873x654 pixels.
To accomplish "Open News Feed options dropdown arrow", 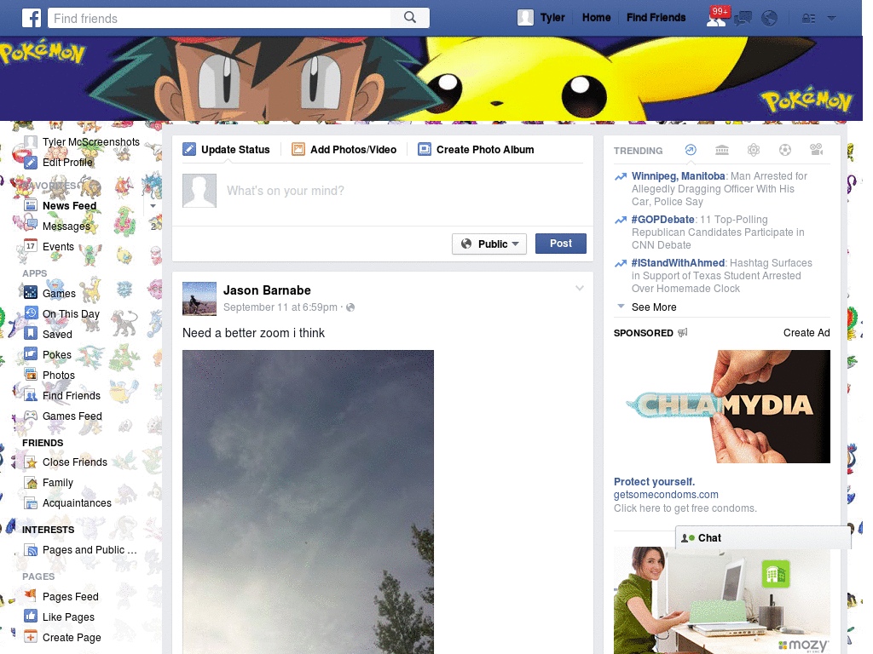I will coord(153,206).
